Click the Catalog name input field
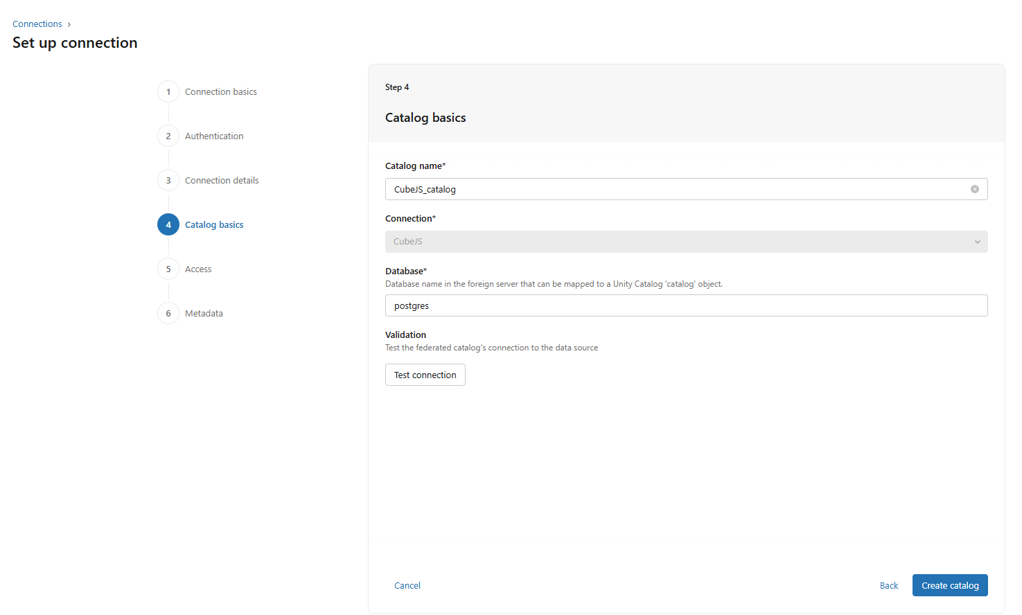Viewport: 1022px width, 615px height. click(686, 189)
